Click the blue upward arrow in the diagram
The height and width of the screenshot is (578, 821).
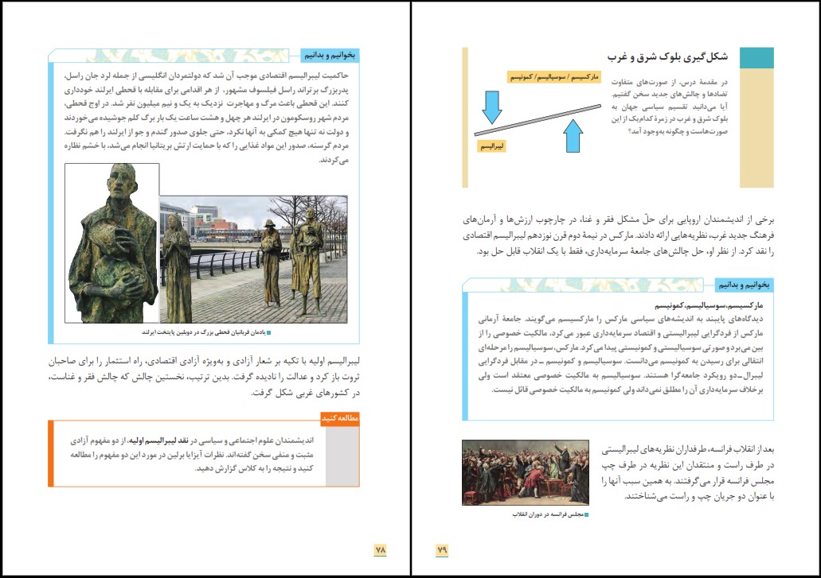[x=574, y=136]
